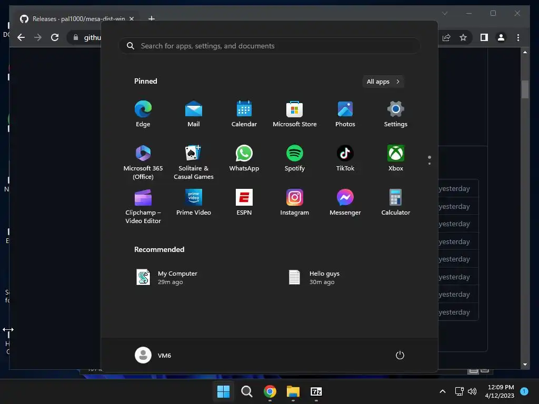Open the notification badge in taskbar
Screen dimensions: 539x404
pyautogui.click(x=524, y=391)
